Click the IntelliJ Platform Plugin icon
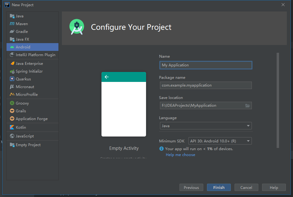 coord(12,55)
